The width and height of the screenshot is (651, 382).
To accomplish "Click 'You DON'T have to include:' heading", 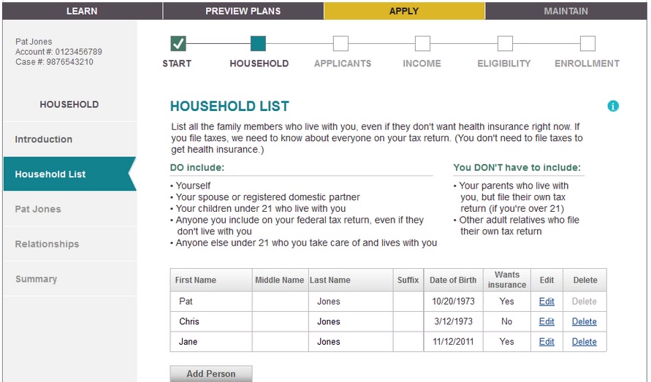I will [517, 168].
